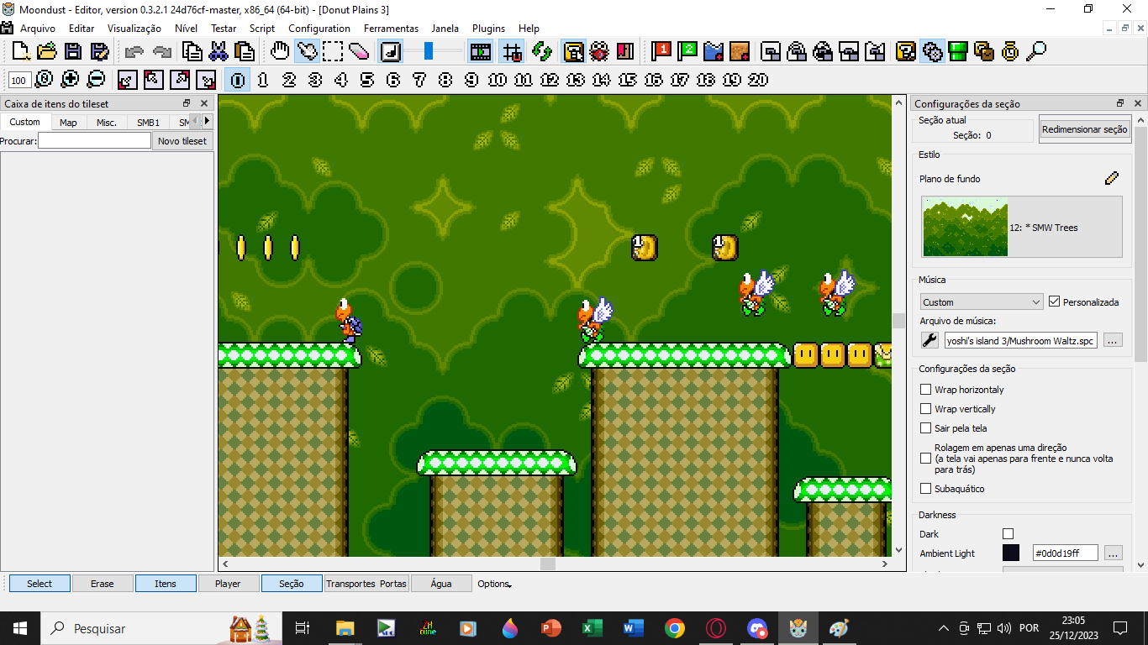This screenshot has height=645, width=1148.
Task: Cut selection with the scissors icon
Action: tap(219, 51)
